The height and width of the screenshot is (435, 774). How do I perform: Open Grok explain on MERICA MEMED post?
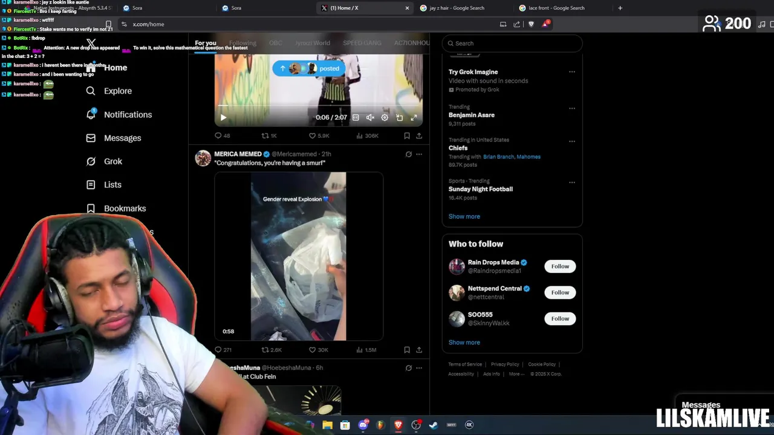[408, 154]
